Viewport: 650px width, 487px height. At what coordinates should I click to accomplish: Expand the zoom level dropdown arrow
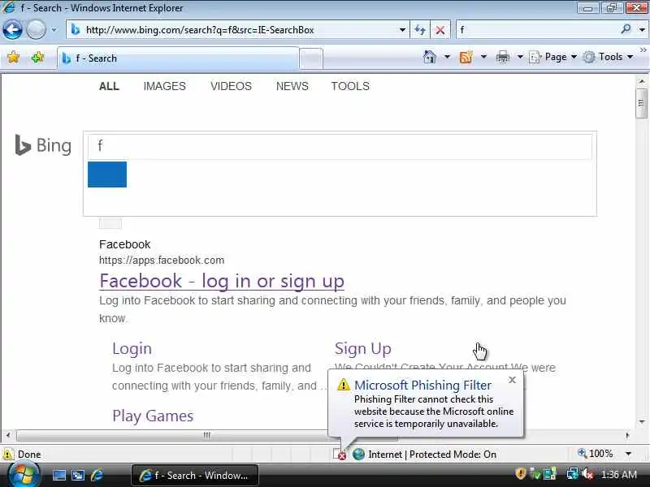(x=628, y=454)
